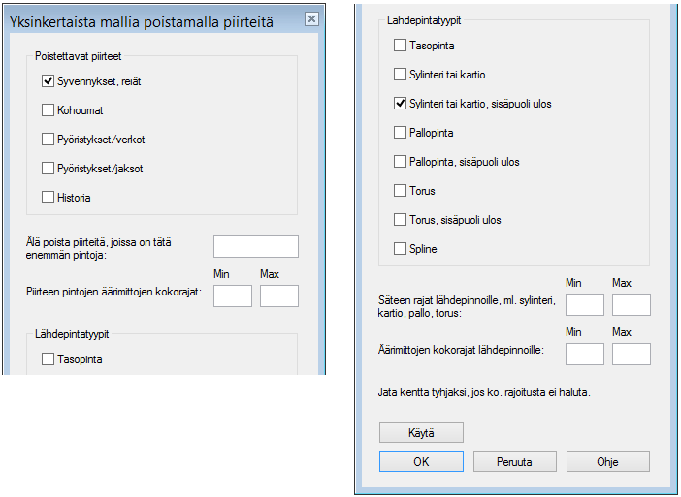Focus the Min field for Säteen rajat
This screenshot has width=681, height=497.
coord(584,305)
